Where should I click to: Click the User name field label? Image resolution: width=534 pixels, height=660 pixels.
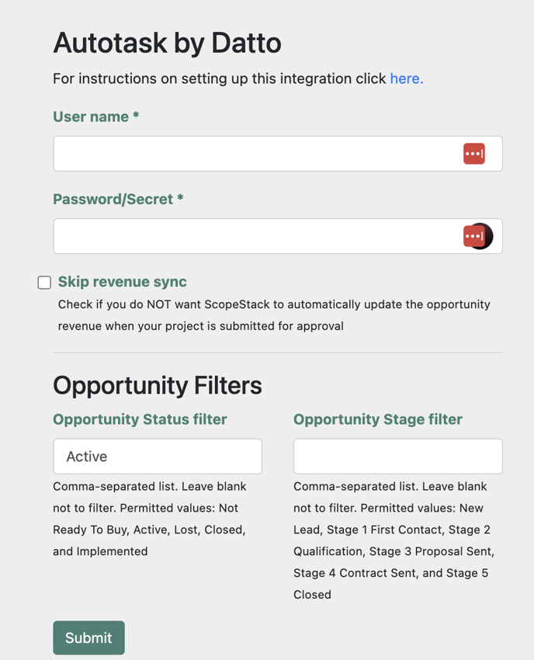95,116
